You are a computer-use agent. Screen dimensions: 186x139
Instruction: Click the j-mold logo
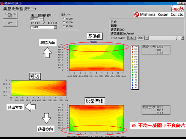click(178, 8)
